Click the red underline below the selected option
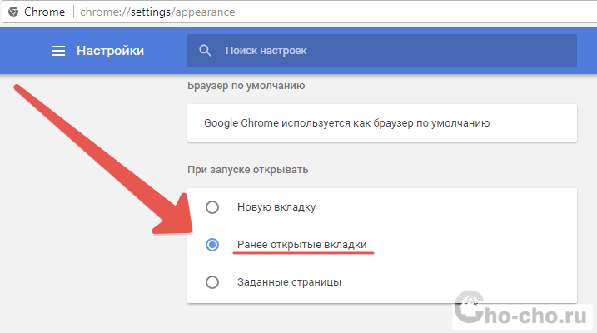The width and height of the screenshot is (597, 333). click(x=303, y=255)
